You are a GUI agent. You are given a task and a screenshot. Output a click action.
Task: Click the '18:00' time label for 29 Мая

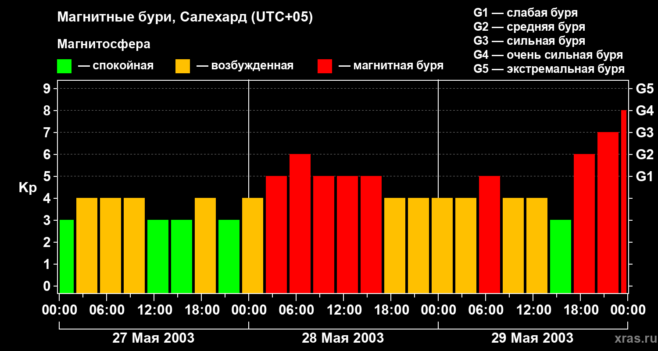[x=580, y=310]
